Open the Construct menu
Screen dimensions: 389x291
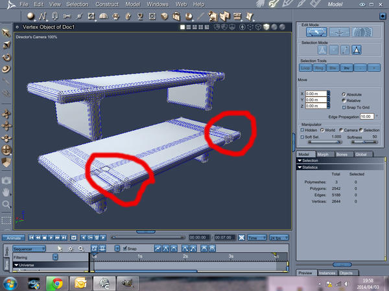[107, 5]
